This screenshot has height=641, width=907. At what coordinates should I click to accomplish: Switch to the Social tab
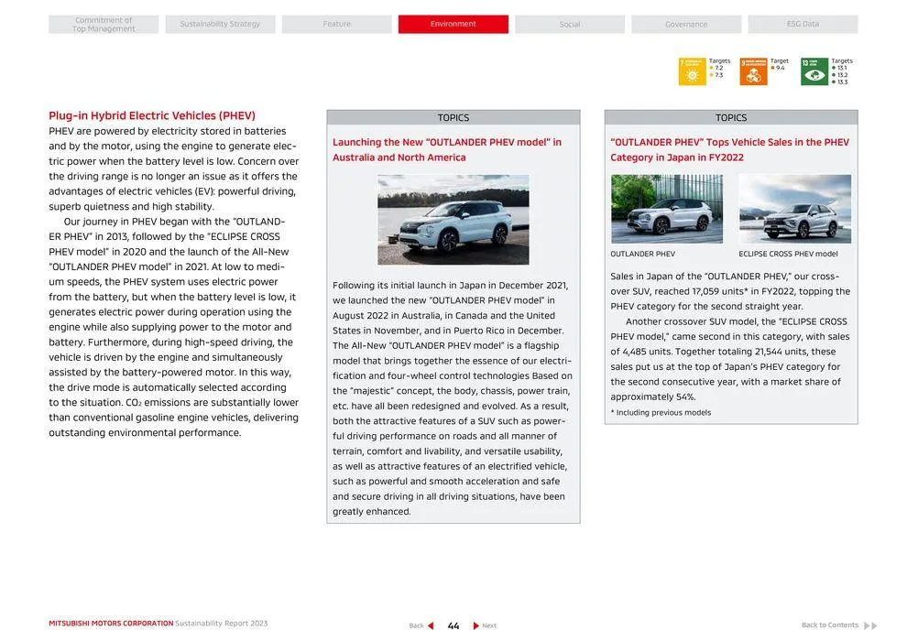570,24
